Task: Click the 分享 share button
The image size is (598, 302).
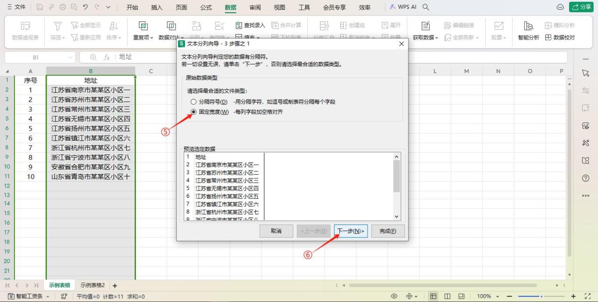Action: coord(581,7)
